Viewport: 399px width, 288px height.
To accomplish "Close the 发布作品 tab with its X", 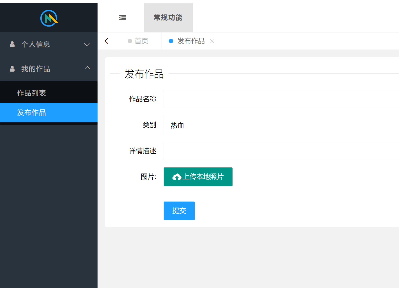I will click(212, 41).
